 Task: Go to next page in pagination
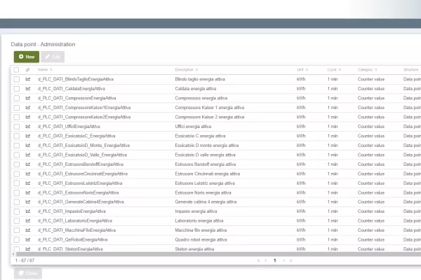point(283,260)
